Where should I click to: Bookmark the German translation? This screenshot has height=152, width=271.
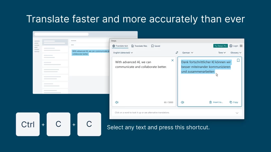click(238, 60)
